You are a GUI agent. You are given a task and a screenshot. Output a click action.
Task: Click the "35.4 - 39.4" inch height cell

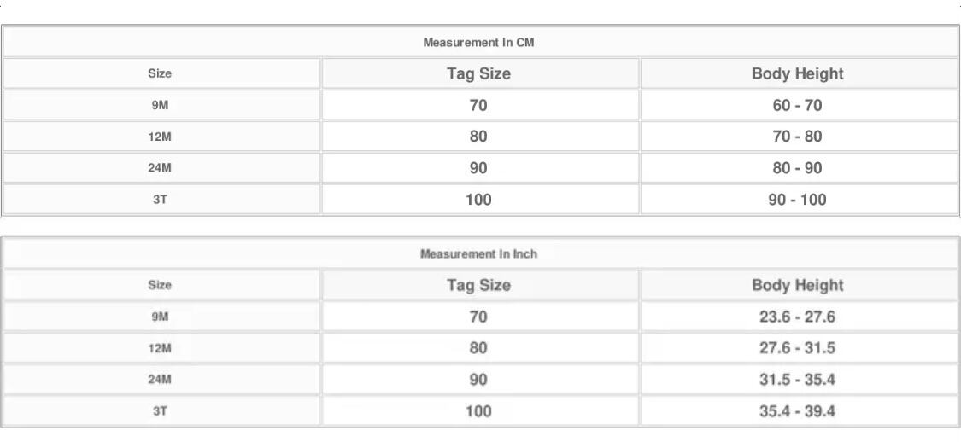tap(797, 411)
